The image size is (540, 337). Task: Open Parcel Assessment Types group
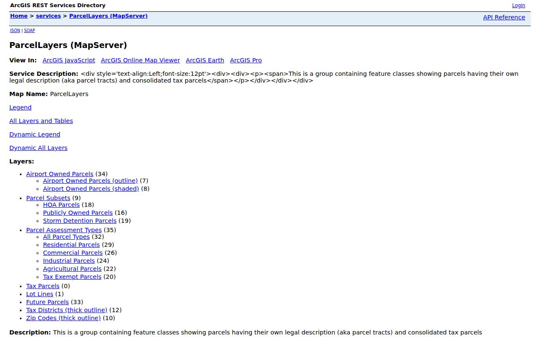64,230
